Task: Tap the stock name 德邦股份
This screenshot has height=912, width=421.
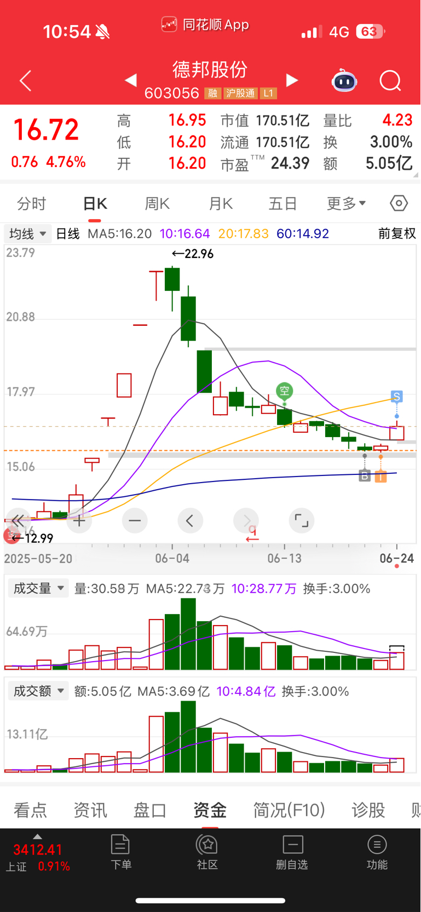Action: tap(210, 70)
